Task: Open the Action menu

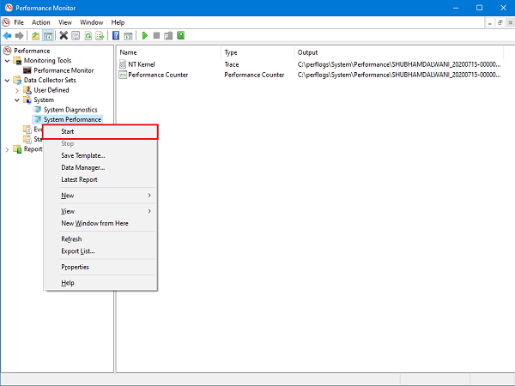Action: [40, 22]
